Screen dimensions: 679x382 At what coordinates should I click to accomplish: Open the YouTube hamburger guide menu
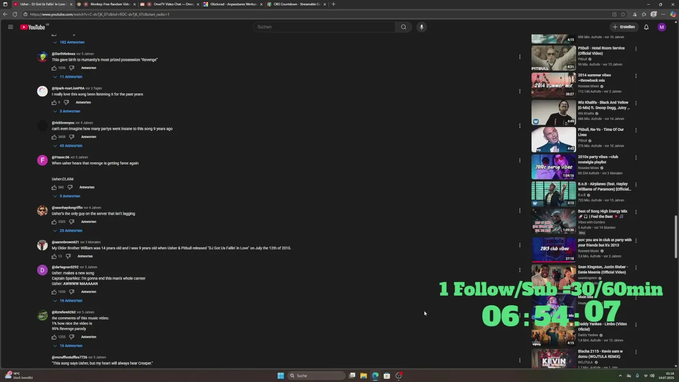click(x=10, y=27)
